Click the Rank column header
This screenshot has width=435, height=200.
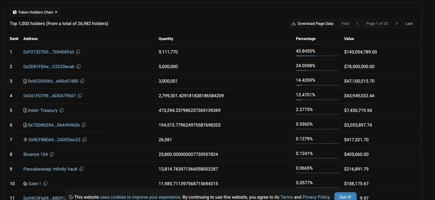(14, 39)
